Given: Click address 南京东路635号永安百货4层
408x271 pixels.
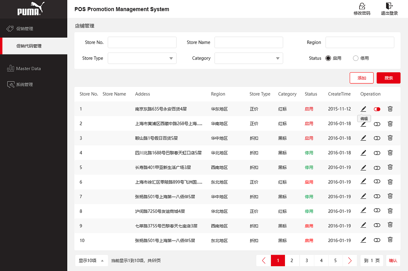Looking at the screenshot, I should tap(161, 109).
